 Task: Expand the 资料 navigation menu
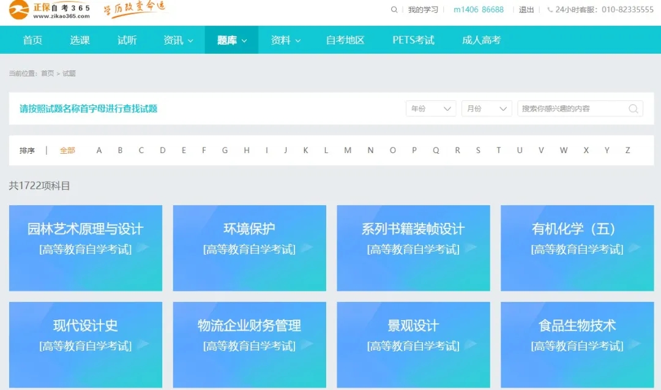[284, 39]
